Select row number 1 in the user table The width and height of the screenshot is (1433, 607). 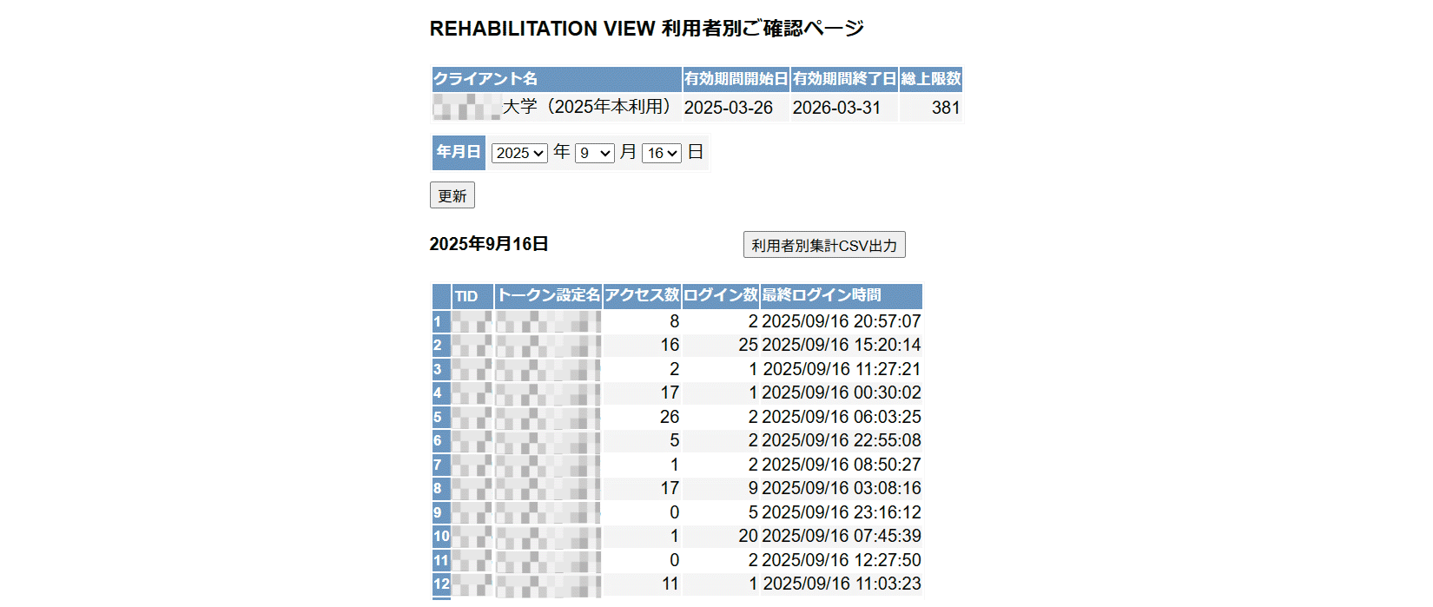tap(440, 321)
